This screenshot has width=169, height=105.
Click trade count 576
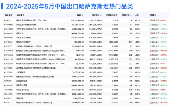click(131, 90)
